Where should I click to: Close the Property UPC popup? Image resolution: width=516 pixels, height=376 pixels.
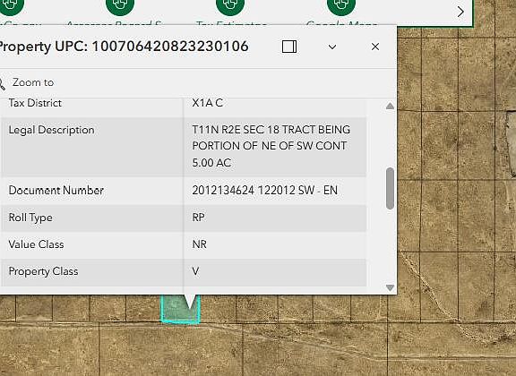coord(375,47)
